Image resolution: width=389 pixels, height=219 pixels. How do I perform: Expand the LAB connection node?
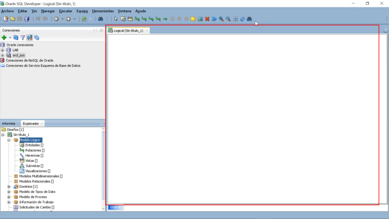click(x=3, y=50)
